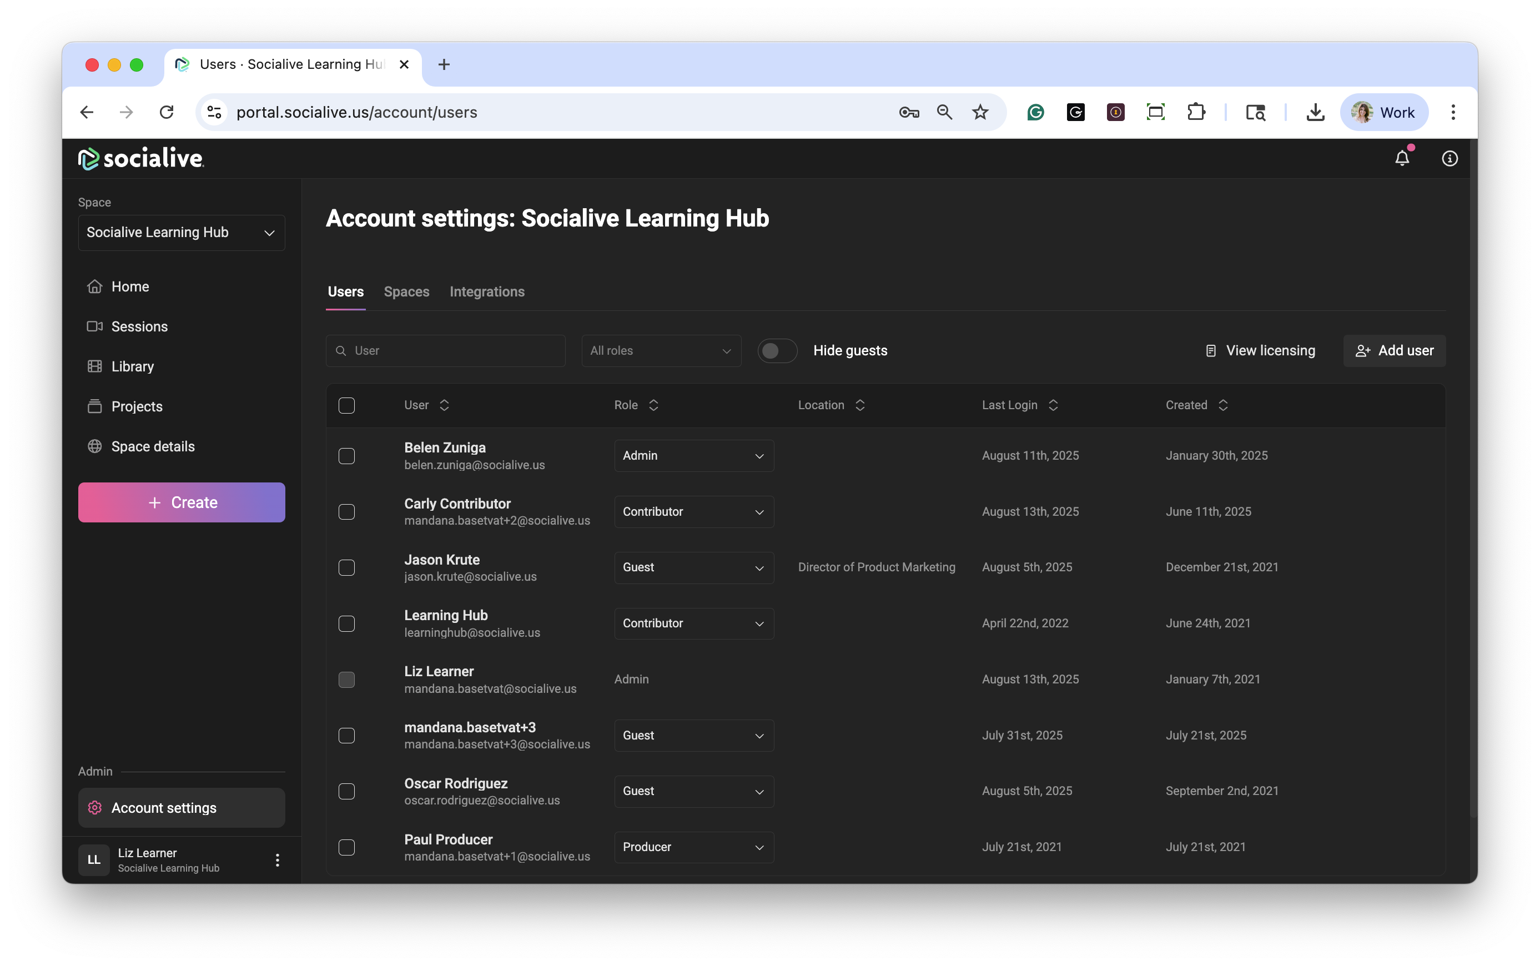Open Projects in the sidebar
This screenshot has width=1540, height=966.
(136, 406)
